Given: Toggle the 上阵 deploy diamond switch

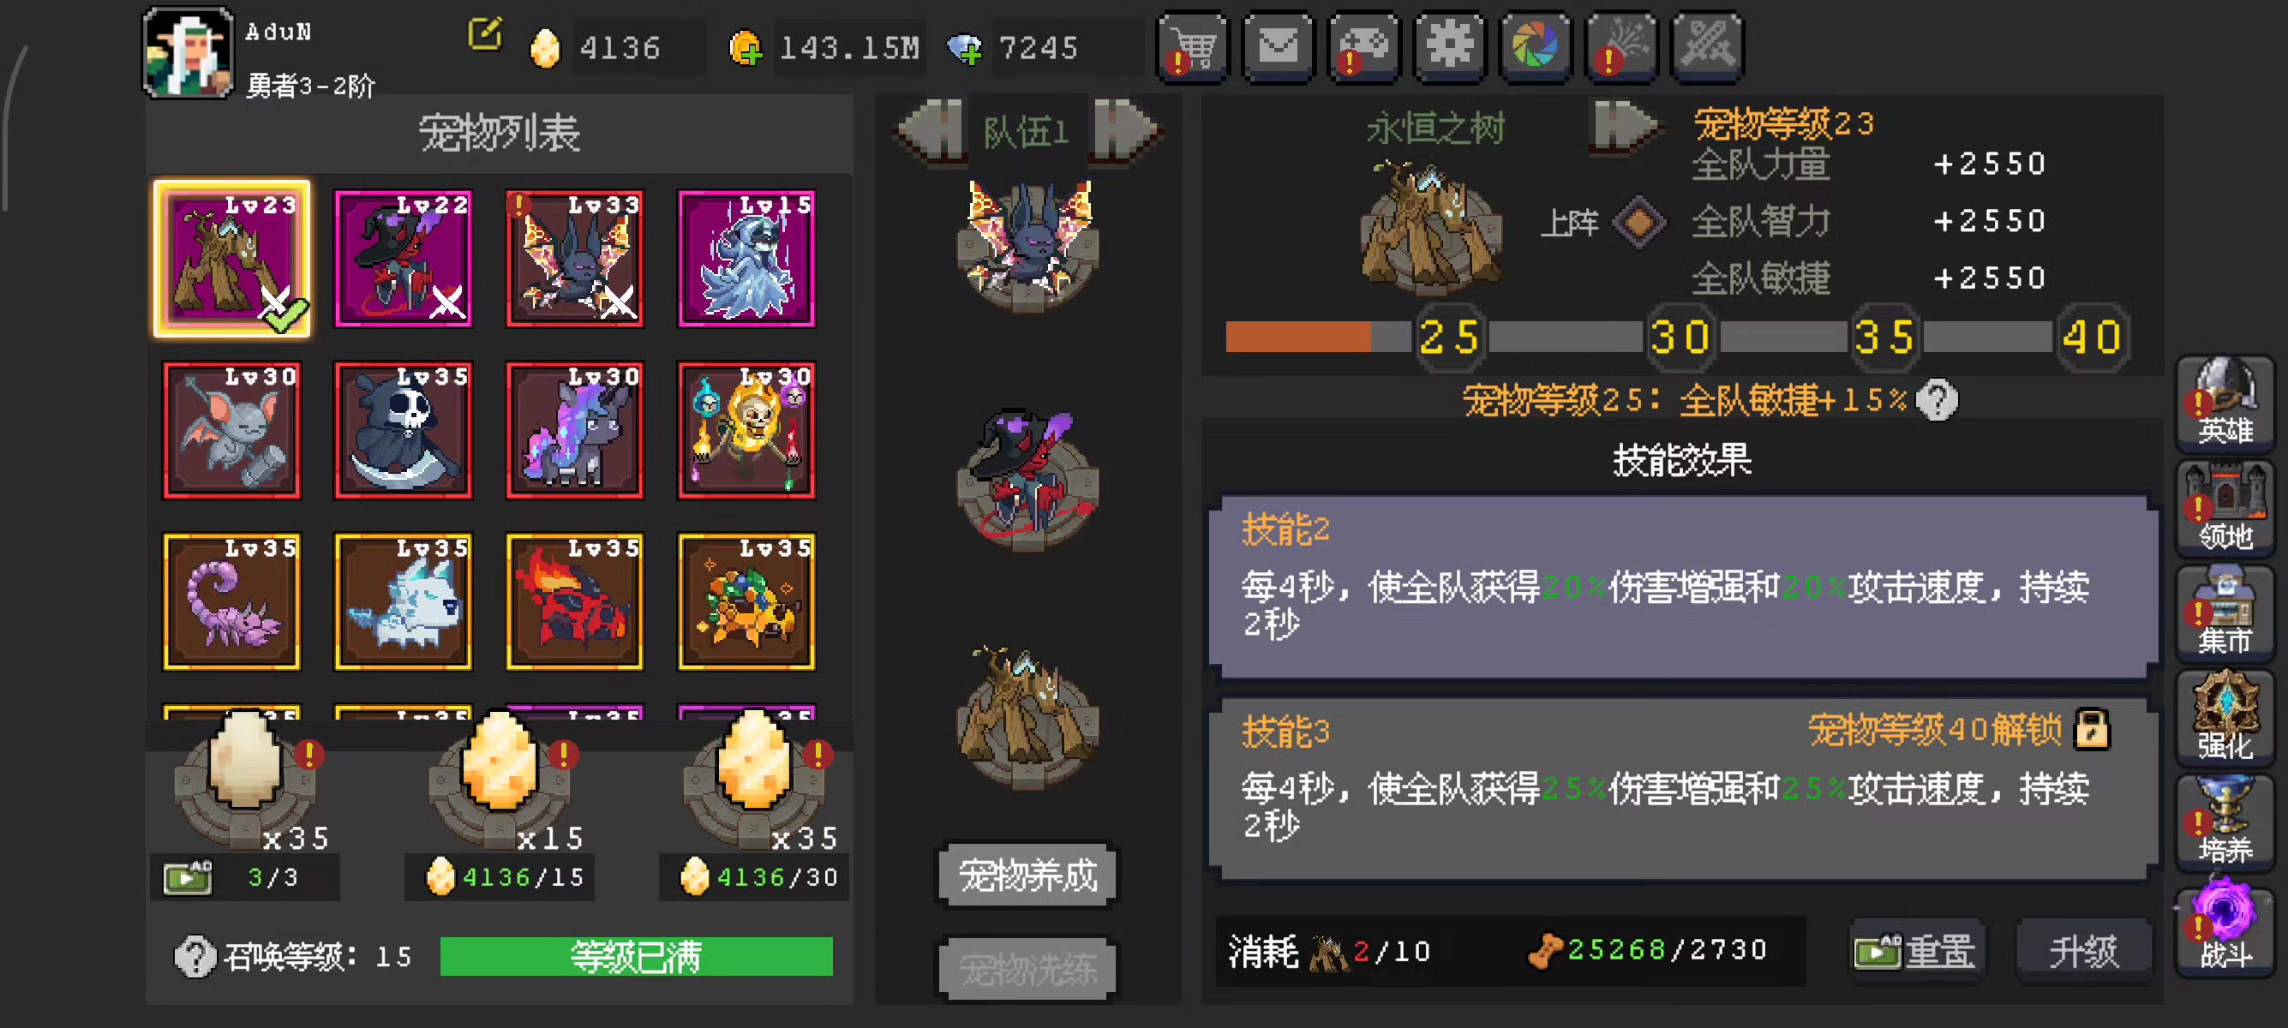Looking at the screenshot, I should (1638, 222).
